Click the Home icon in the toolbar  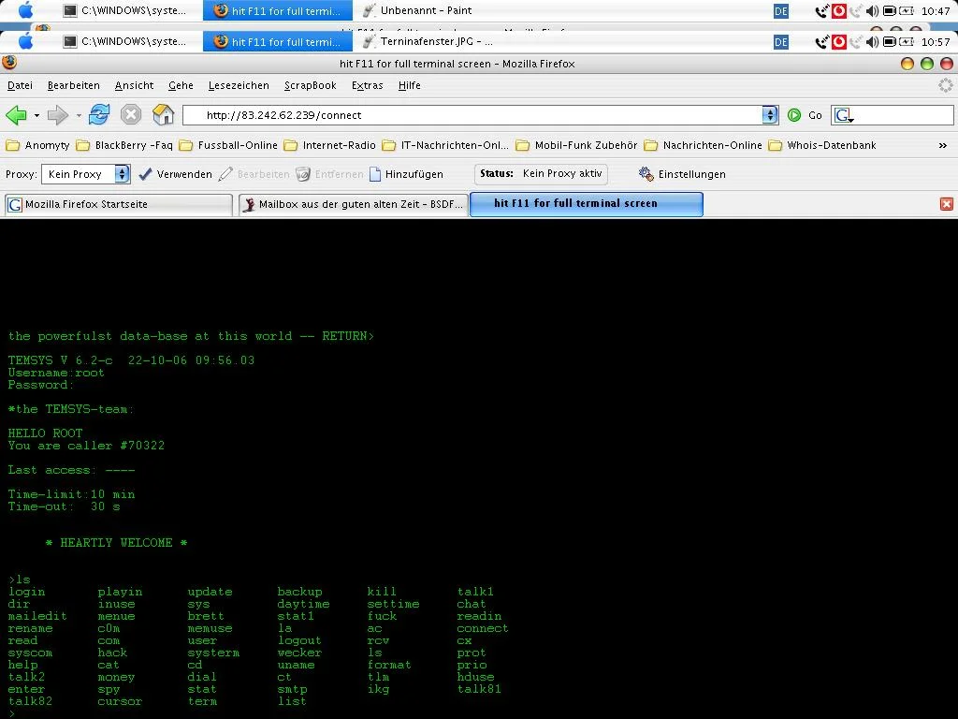164,115
